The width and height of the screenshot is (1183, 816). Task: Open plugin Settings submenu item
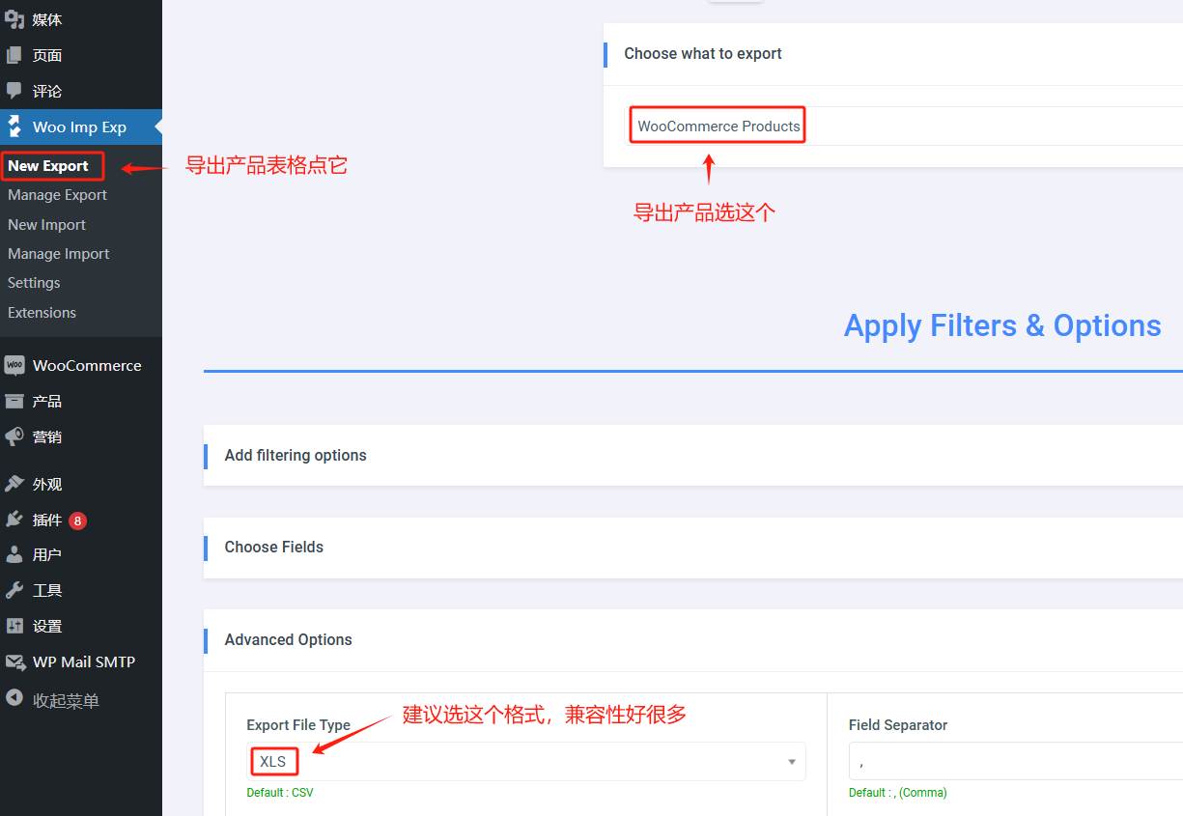pos(34,283)
